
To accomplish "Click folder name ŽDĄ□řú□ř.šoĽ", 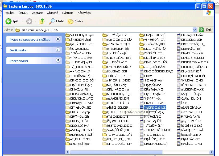I will click(x=155, y=67).
